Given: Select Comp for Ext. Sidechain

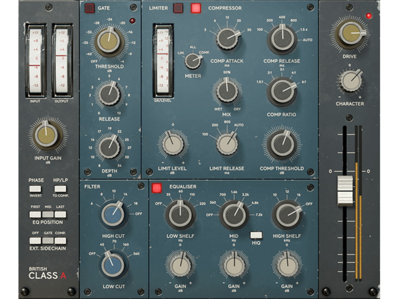Looking at the screenshot, I should coord(60,241).
